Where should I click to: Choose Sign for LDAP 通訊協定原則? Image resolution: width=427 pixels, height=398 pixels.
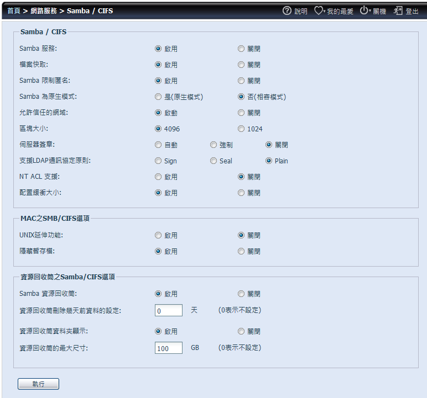(158, 161)
